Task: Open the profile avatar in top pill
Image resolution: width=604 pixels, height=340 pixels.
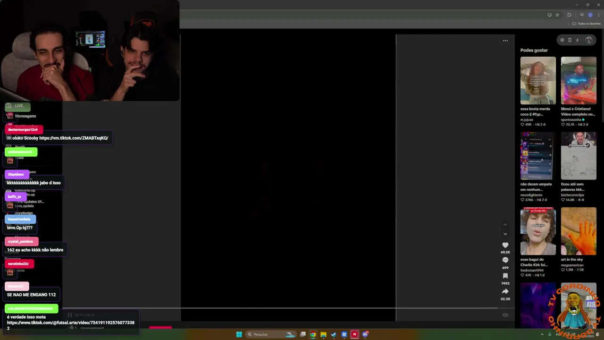Action: pos(588,40)
